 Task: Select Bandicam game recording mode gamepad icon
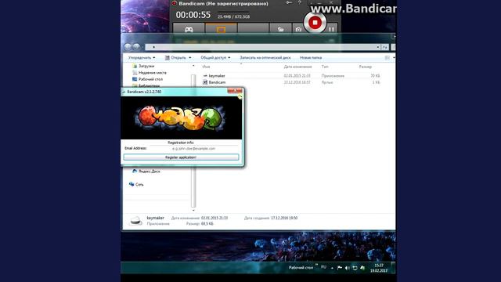click(189, 29)
